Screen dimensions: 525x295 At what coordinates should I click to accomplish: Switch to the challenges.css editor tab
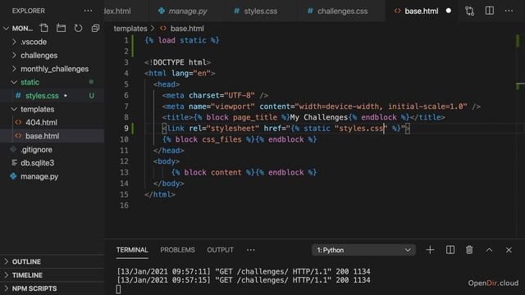tap(342, 11)
